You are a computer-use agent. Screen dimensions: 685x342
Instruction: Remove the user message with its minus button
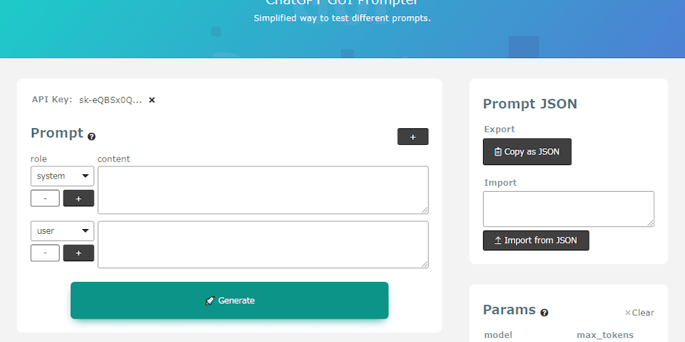pyautogui.click(x=45, y=253)
